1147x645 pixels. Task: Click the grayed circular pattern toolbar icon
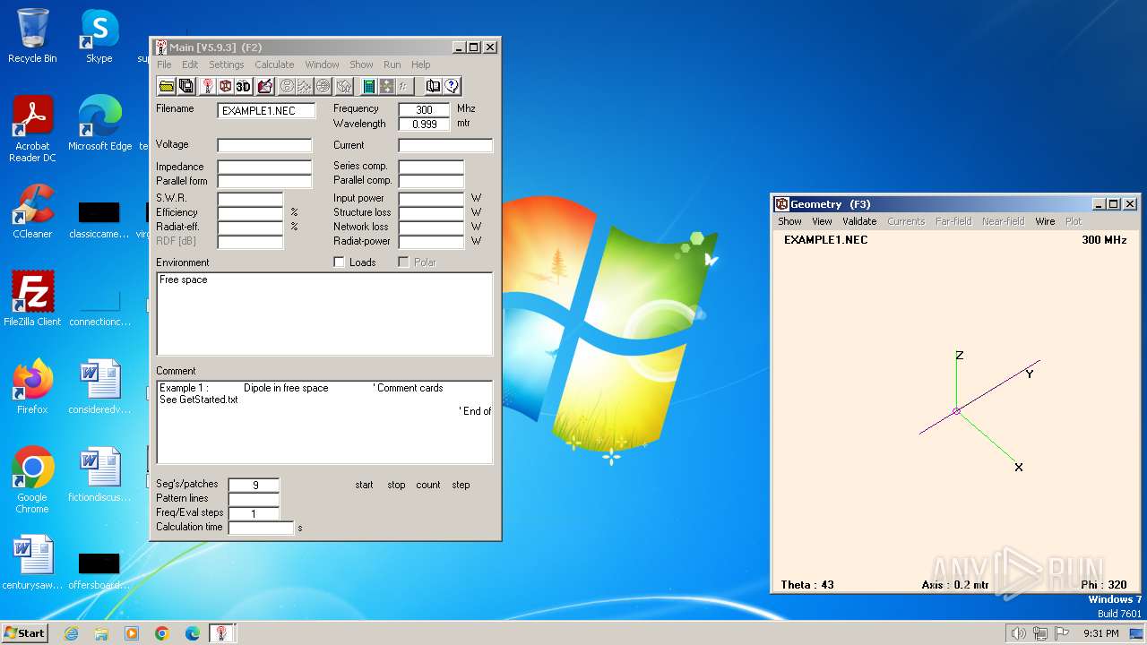coord(287,86)
